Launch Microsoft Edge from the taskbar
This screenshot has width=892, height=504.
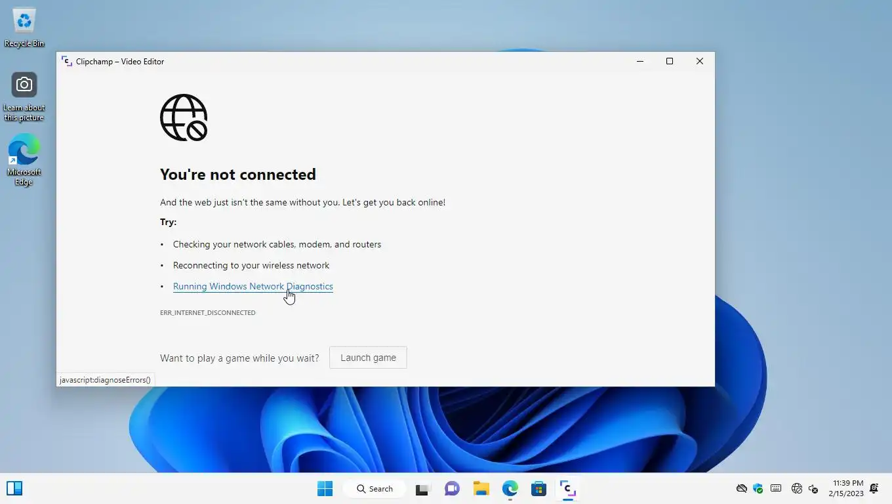510,489
